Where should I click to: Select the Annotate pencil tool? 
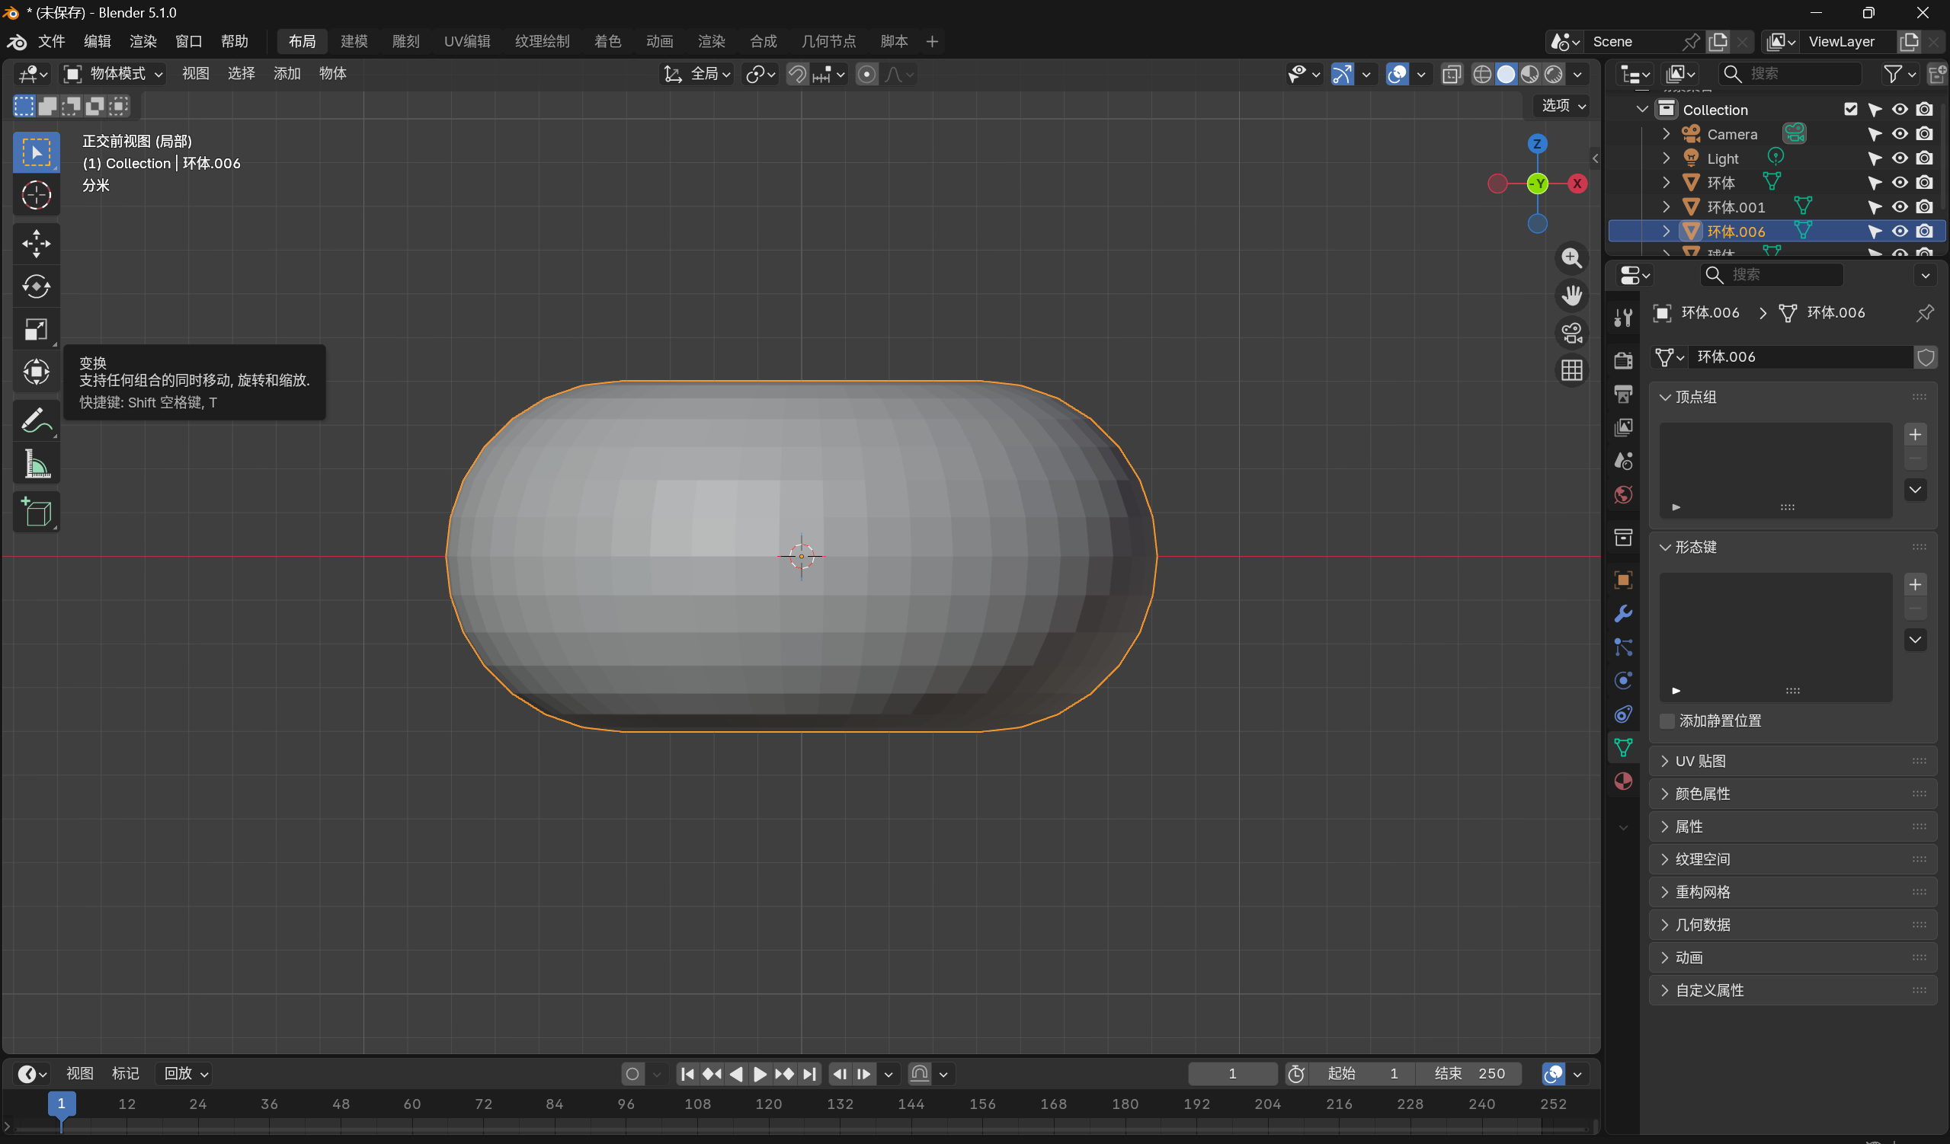[36, 420]
